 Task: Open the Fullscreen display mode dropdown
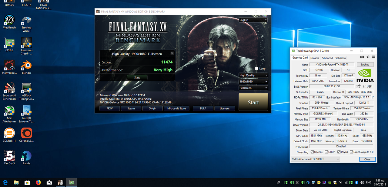tap(253, 88)
